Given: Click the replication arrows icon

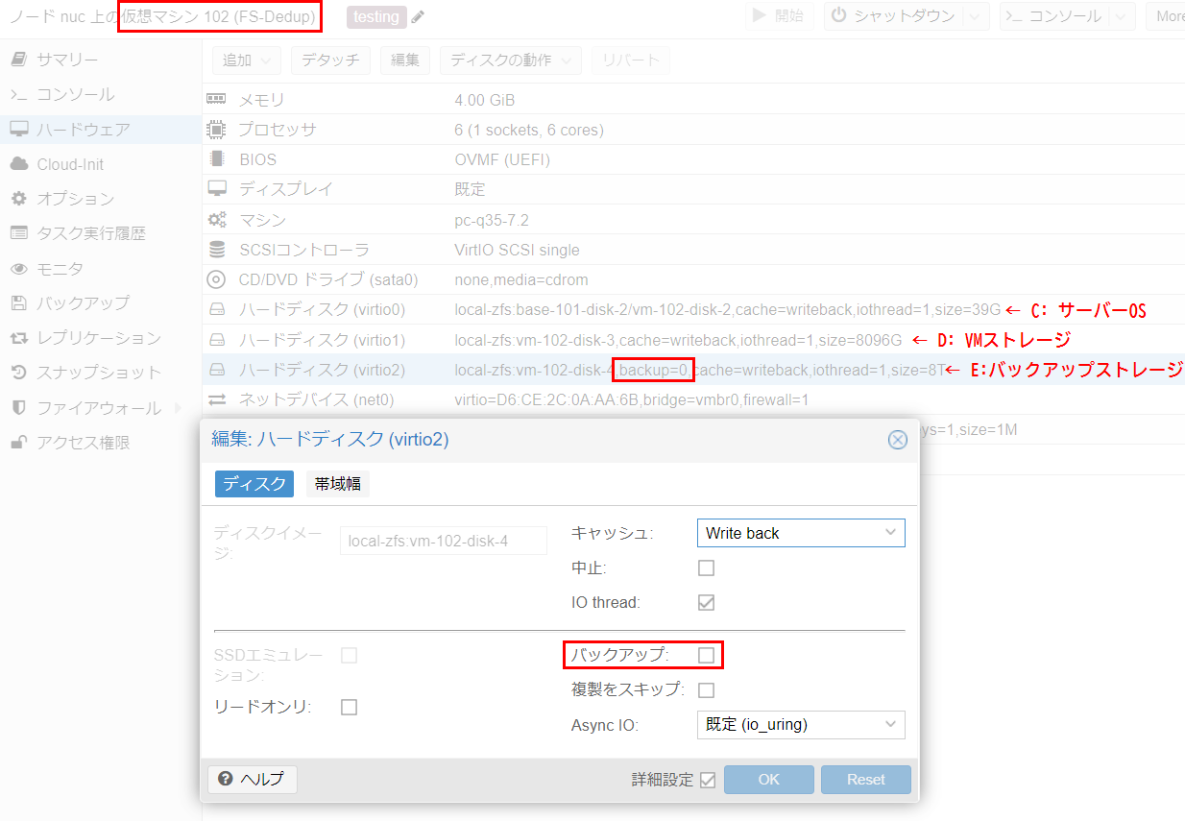Looking at the screenshot, I should point(18,338).
